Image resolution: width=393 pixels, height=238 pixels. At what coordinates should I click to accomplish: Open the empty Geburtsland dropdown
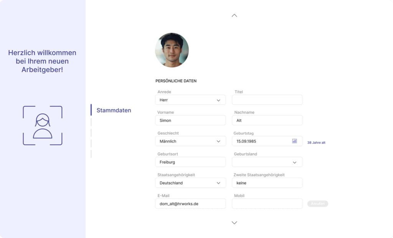pos(267,162)
